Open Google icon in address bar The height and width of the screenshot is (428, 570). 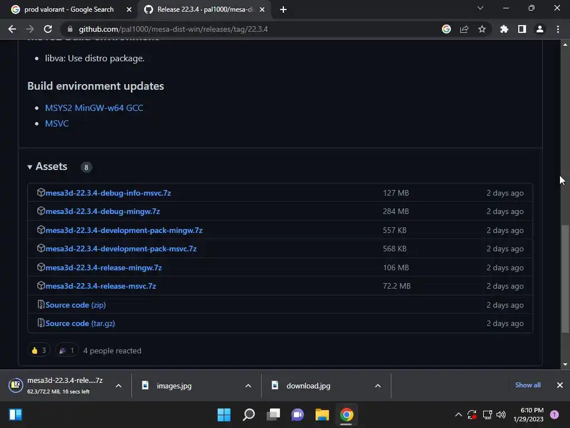click(446, 29)
